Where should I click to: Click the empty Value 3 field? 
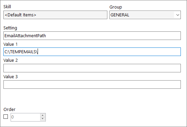[92, 84]
